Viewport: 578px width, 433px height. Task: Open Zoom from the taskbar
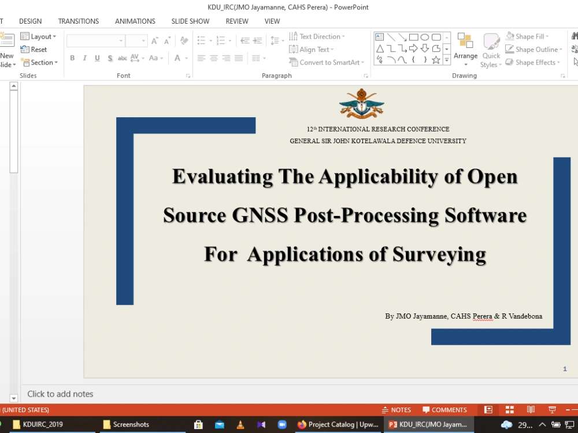(x=282, y=424)
